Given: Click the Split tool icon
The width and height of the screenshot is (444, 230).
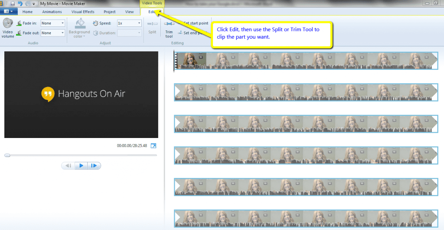Looking at the screenshot, I should click(x=152, y=24).
